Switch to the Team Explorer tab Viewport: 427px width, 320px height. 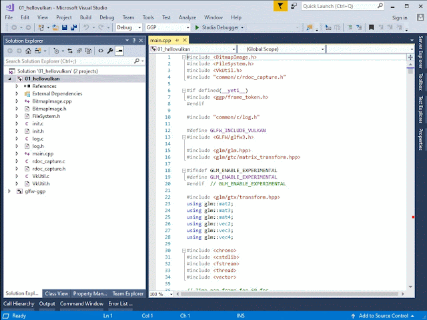[x=128, y=293]
